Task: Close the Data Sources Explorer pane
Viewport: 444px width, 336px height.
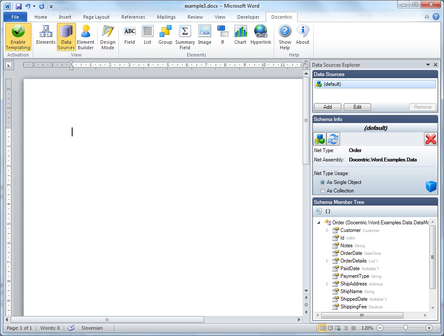Action: (436, 65)
